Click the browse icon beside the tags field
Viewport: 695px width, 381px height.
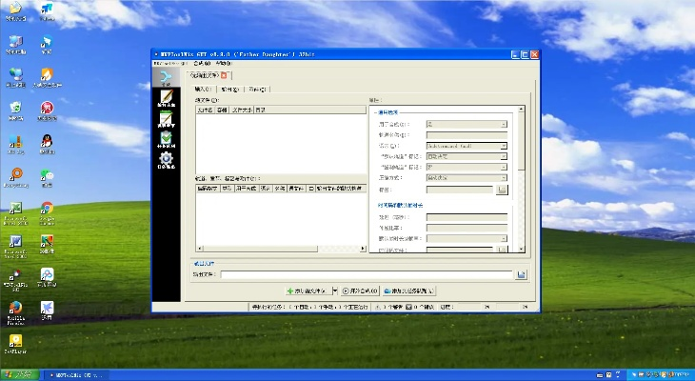point(503,190)
